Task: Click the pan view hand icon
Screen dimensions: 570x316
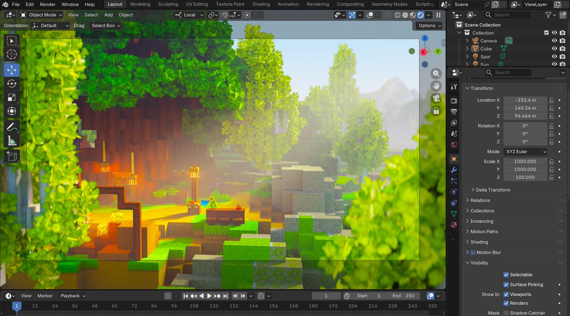Action: click(436, 86)
